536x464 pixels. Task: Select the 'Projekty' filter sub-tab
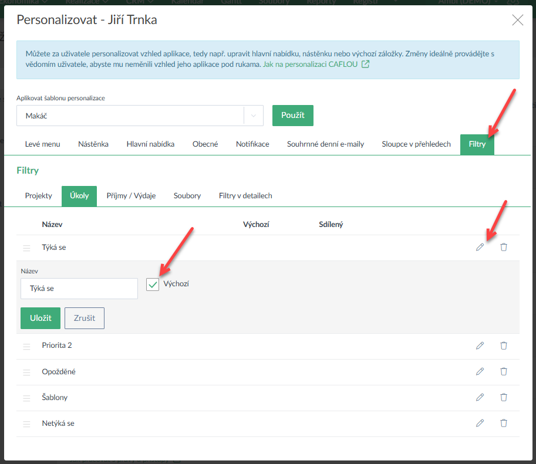(x=38, y=196)
